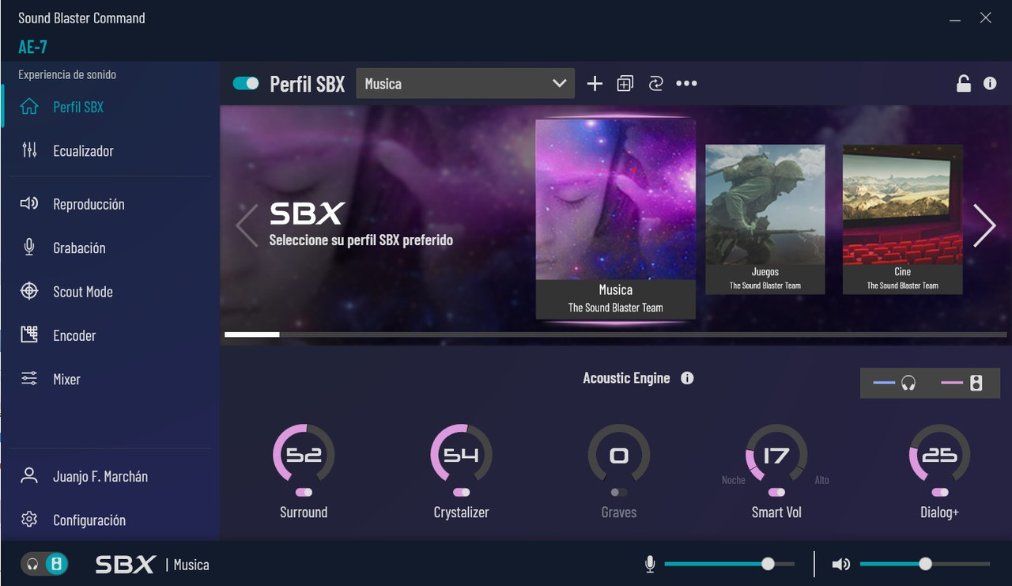Toggle the Dialog+ switch
1012x586 pixels.
pos(939,492)
